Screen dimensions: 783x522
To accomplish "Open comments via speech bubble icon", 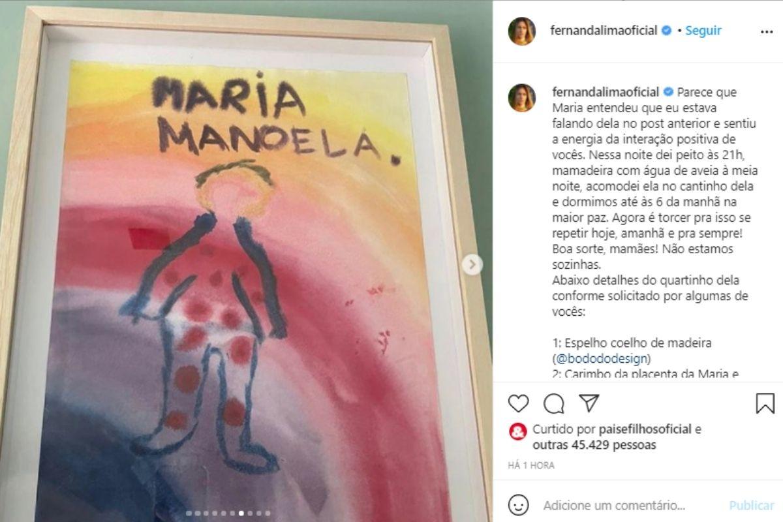I will tap(554, 403).
